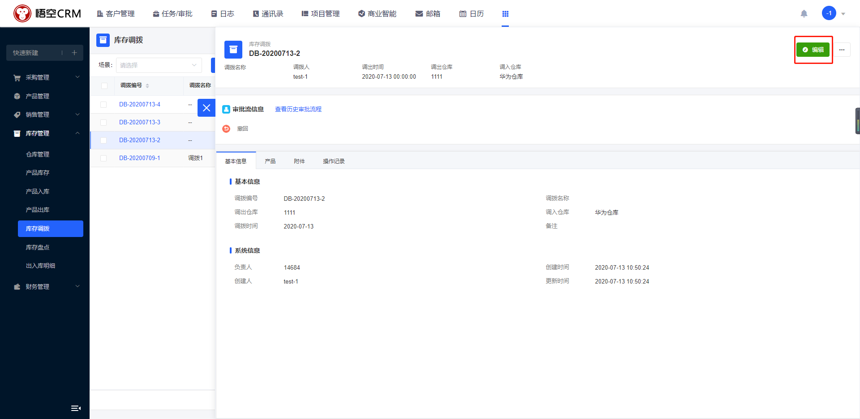The width and height of the screenshot is (860, 419).
Task: Click the 调拨名称 column header
Action: 200,85
